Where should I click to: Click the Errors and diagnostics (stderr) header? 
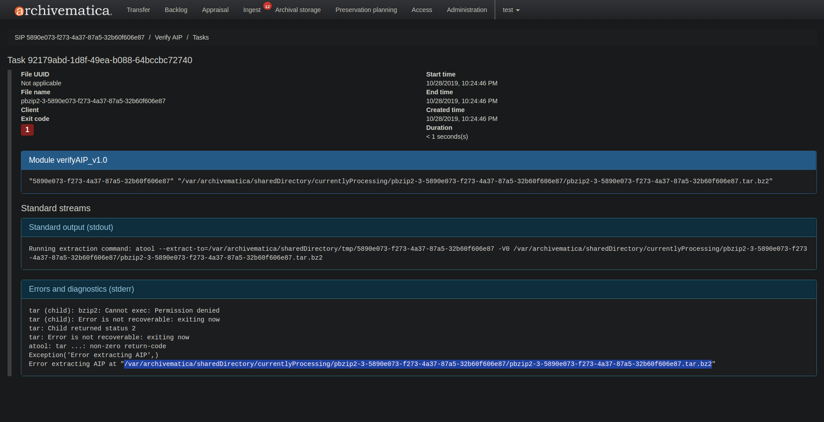[x=81, y=289]
